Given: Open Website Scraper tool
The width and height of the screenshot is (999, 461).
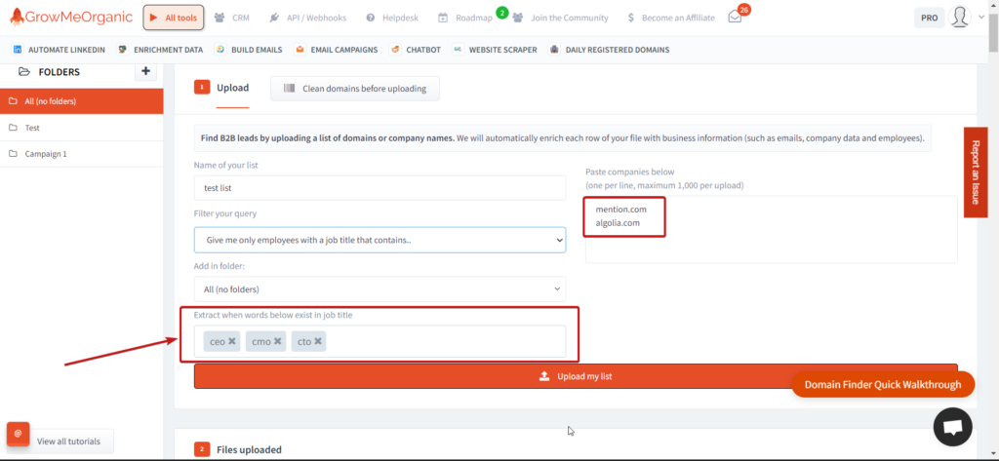Looking at the screenshot, I should click(495, 49).
